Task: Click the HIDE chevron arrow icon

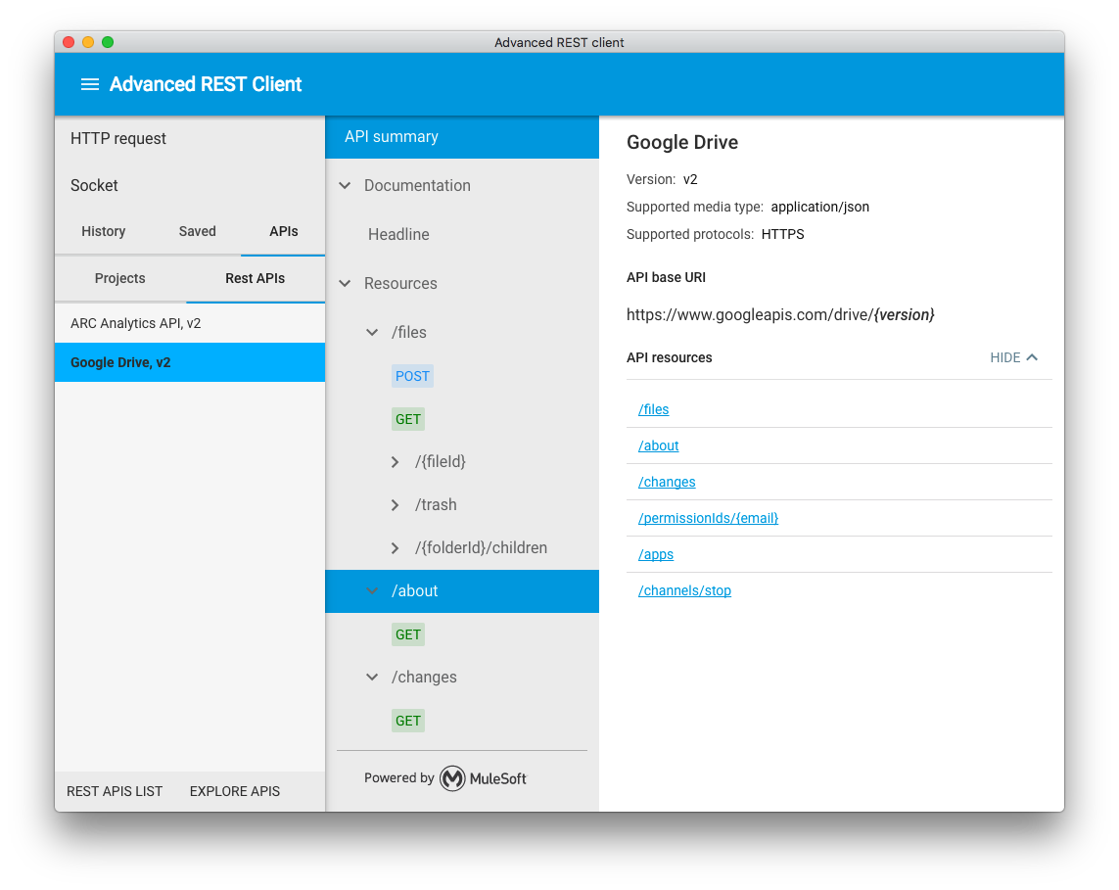Action: (x=1032, y=357)
